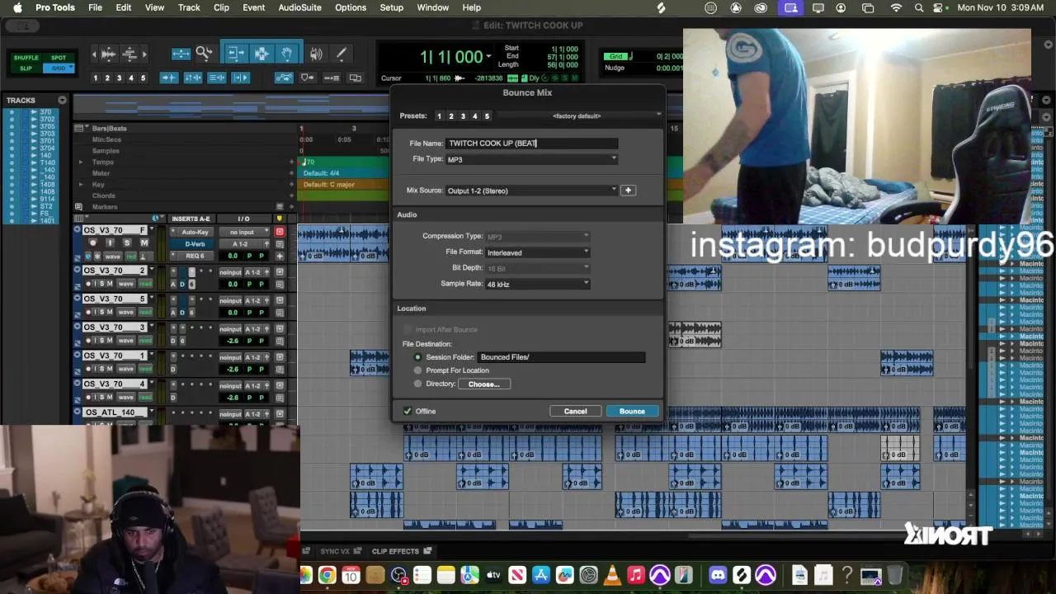The width and height of the screenshot is (1056, 594).
Task: Click the Bounce button
Action: (x=632, y=411)
